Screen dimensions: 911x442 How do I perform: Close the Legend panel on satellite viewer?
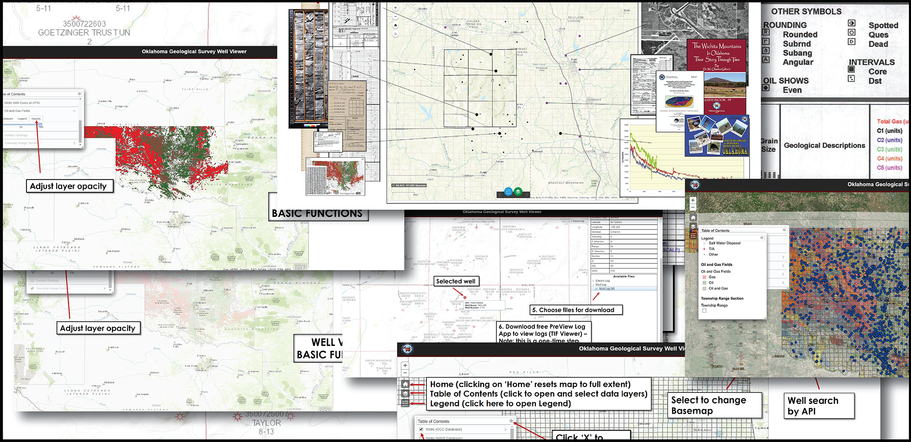[762, 238]
